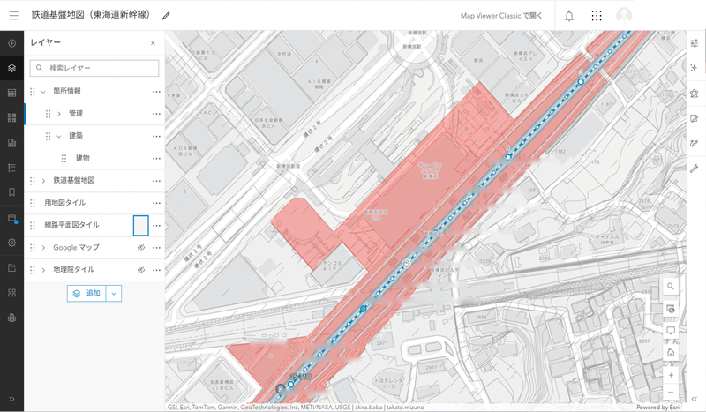Open options for Google マップ layer

coord(156,248)
